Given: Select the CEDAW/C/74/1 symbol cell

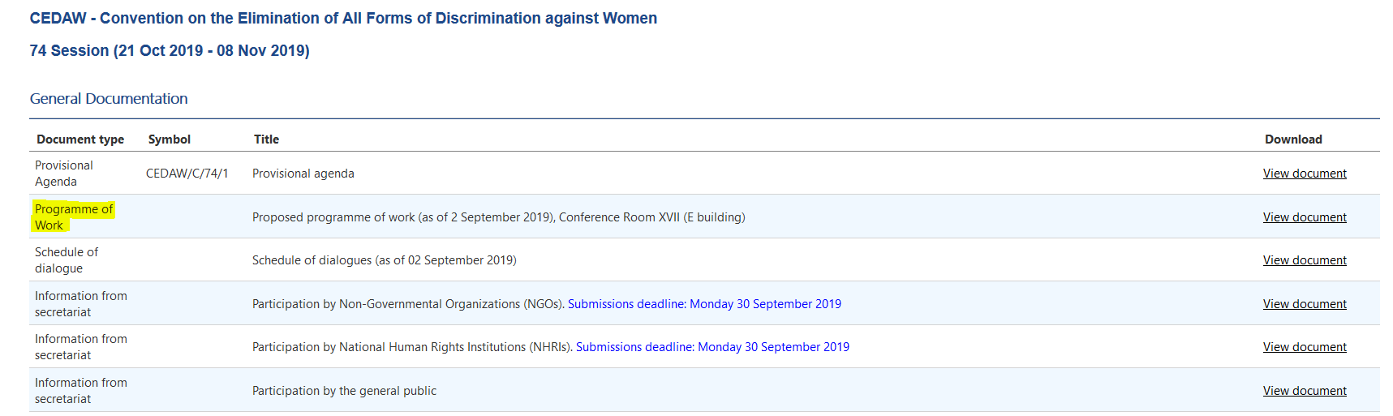Looking at the screenshot, I should (187, 174).
